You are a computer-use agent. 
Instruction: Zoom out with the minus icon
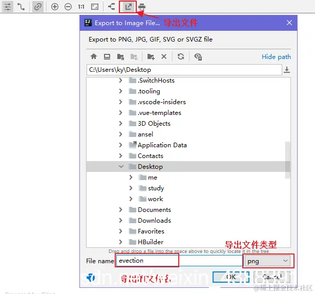pyautogui.click(x=68, y=7)
